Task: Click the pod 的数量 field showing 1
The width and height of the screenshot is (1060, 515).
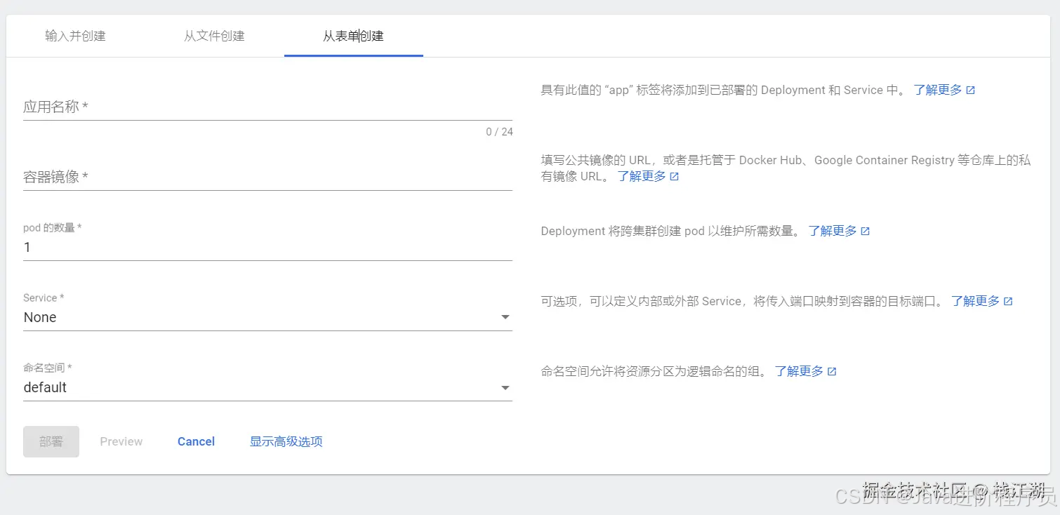Action: tap(267, 247)
